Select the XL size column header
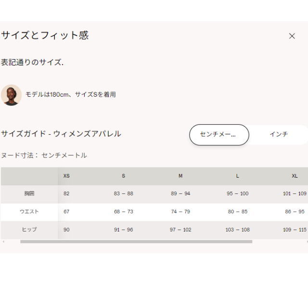 point(295,176)
